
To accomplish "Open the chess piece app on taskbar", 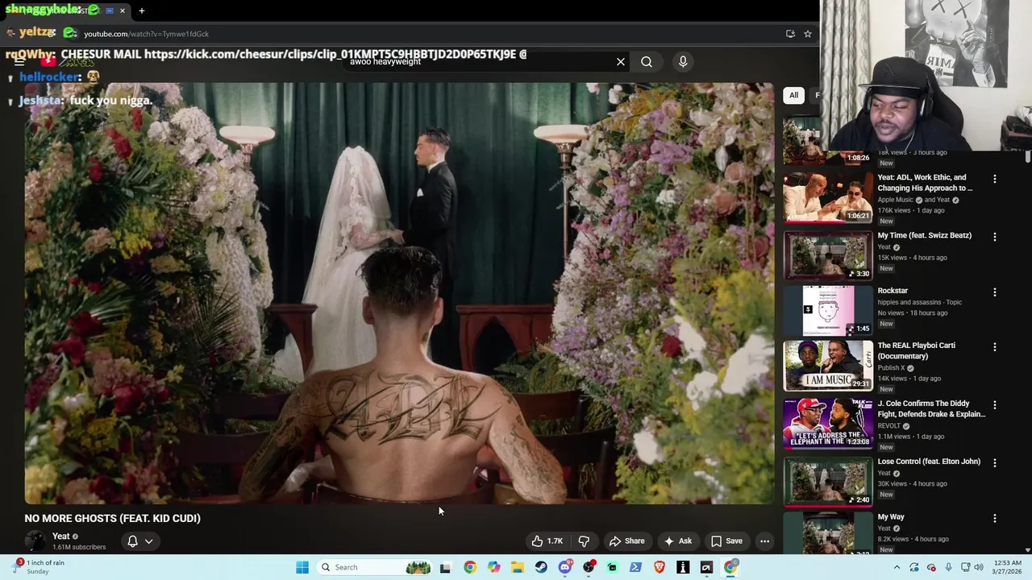I will [683, 567].
